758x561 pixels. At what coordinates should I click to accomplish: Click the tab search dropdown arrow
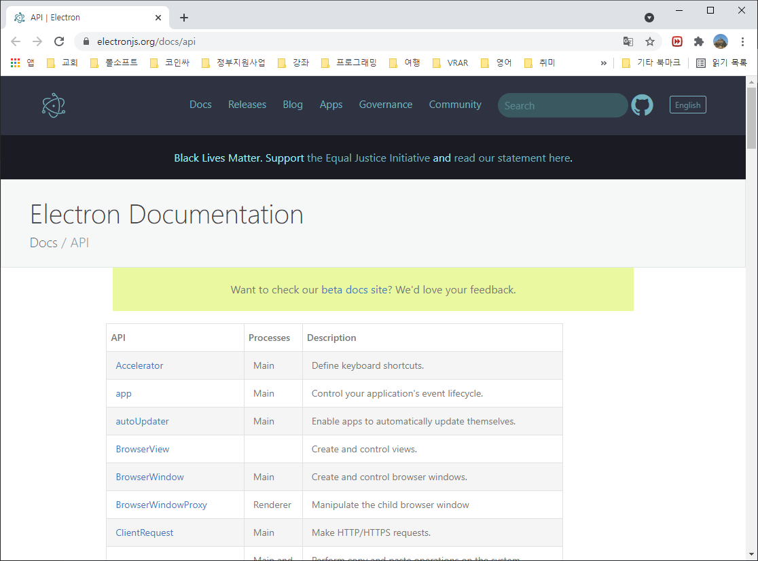coord(649,18)
